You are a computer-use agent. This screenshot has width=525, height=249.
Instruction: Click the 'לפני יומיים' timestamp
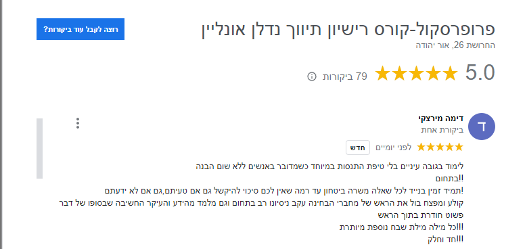coord(394,148)
